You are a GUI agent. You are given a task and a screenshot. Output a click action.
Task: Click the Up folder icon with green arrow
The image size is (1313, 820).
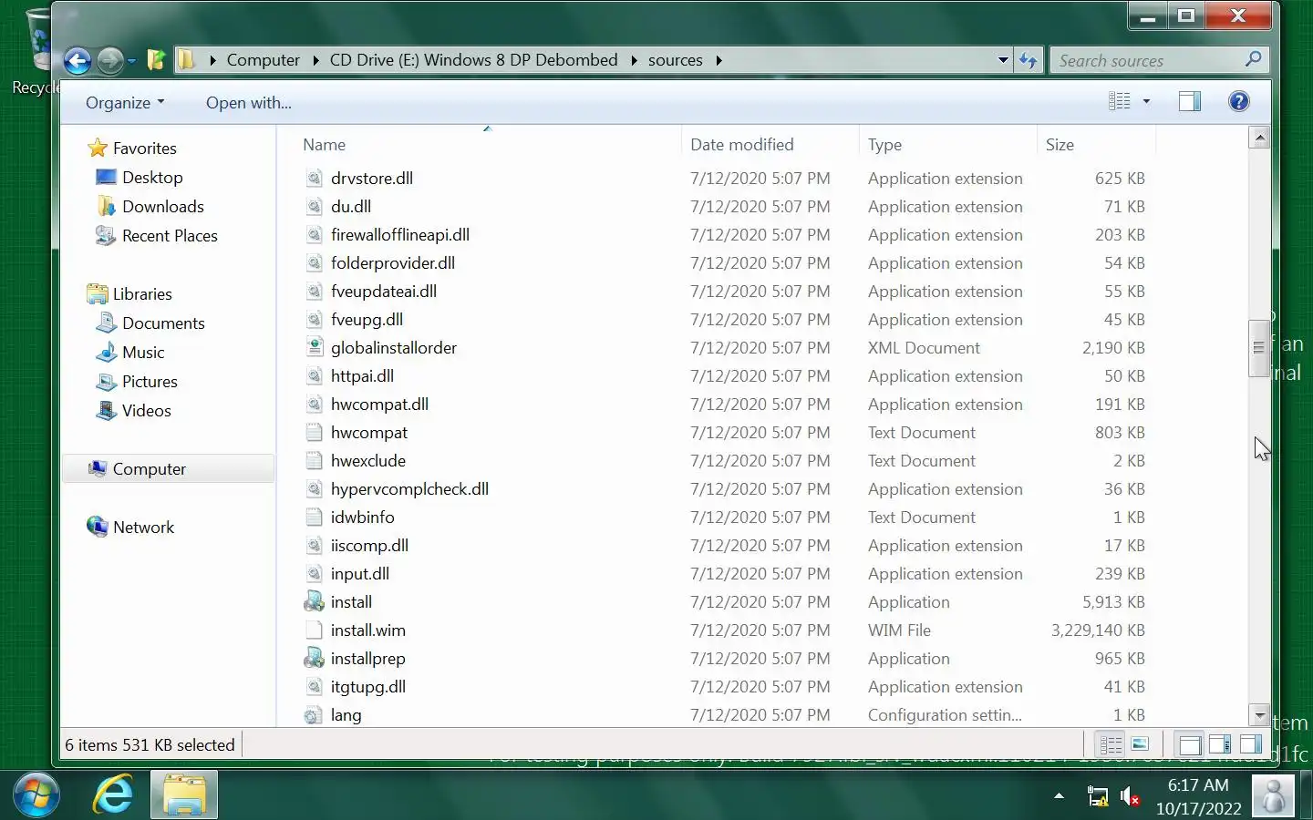pos(156,60)
